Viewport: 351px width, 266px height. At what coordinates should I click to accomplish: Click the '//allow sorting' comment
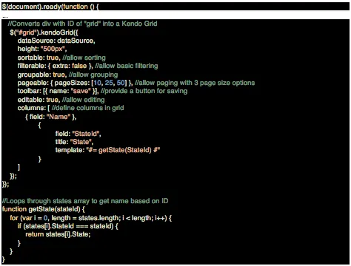(x=84, y=58)
